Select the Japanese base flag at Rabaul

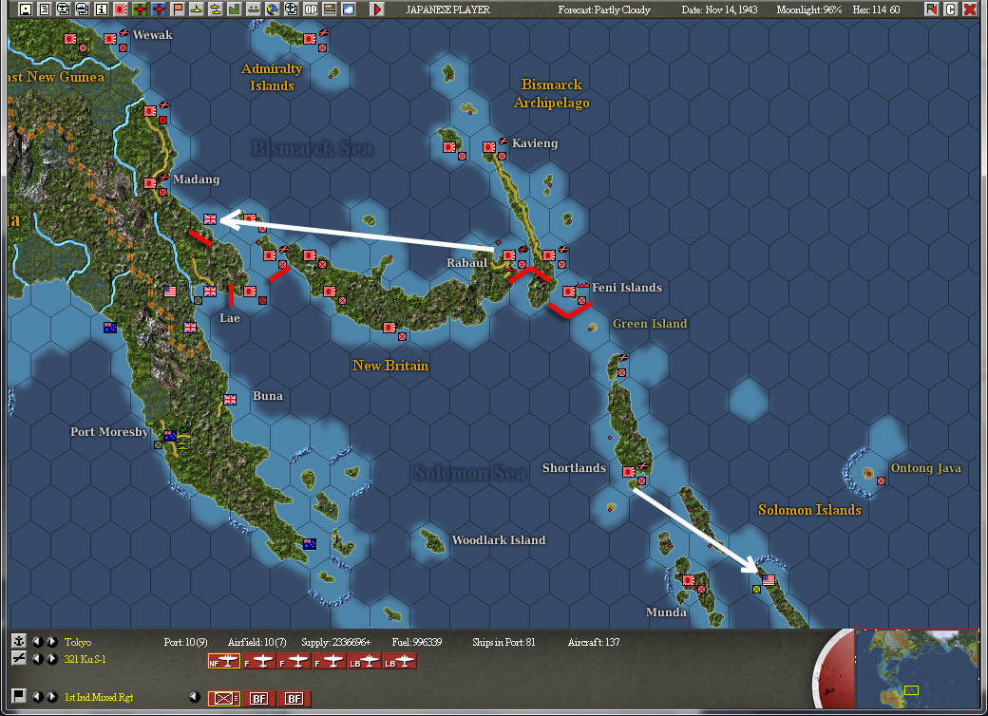coord(509,254)
